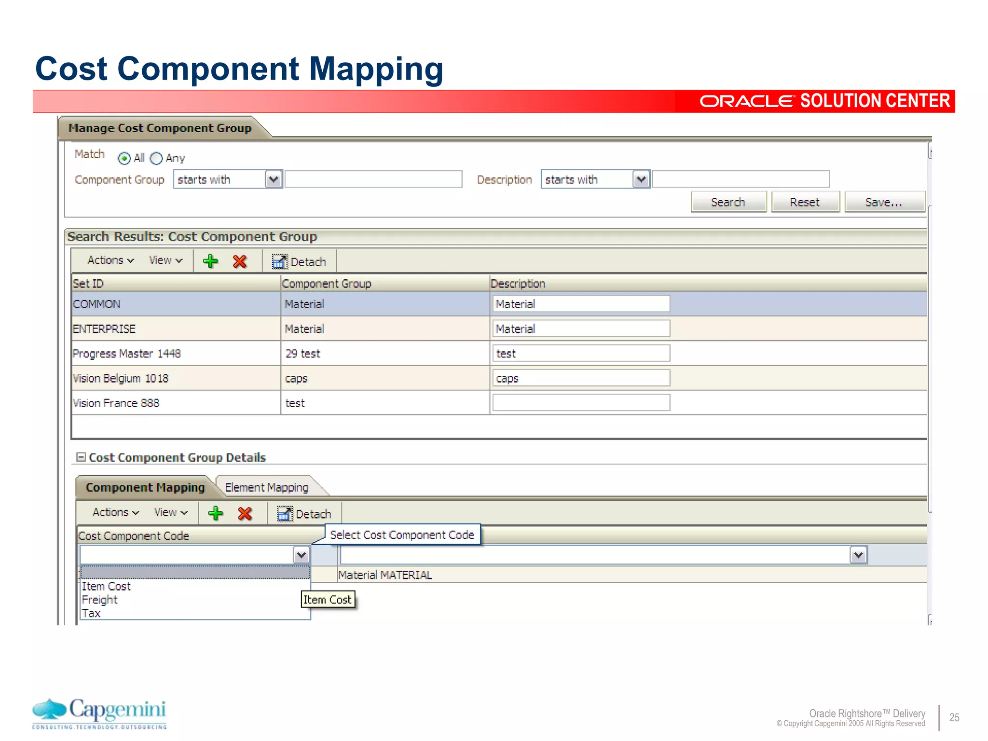Open the Cost Component Code dropdown arrow
The height and width of the screenshot is (741, 988).
click(302, 555)
